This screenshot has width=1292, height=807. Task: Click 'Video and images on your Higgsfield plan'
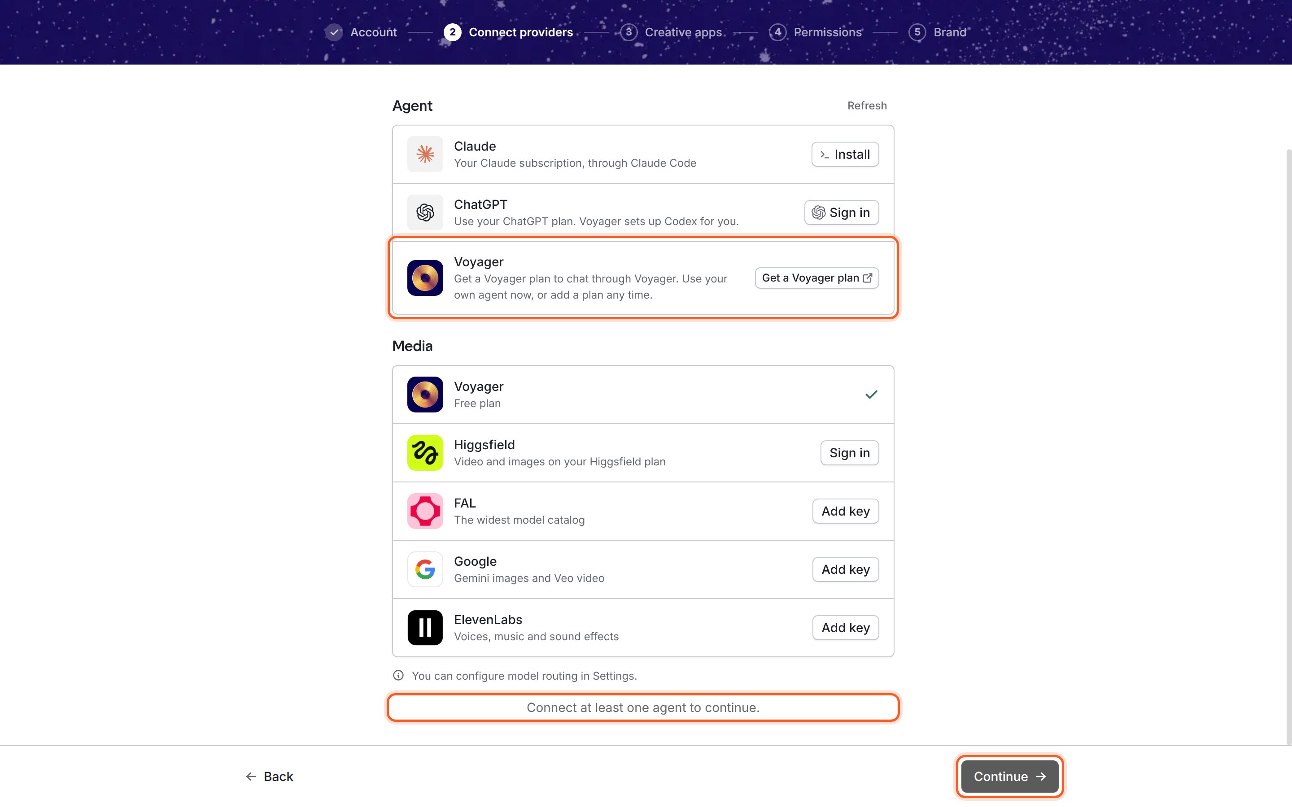[559, 461]
